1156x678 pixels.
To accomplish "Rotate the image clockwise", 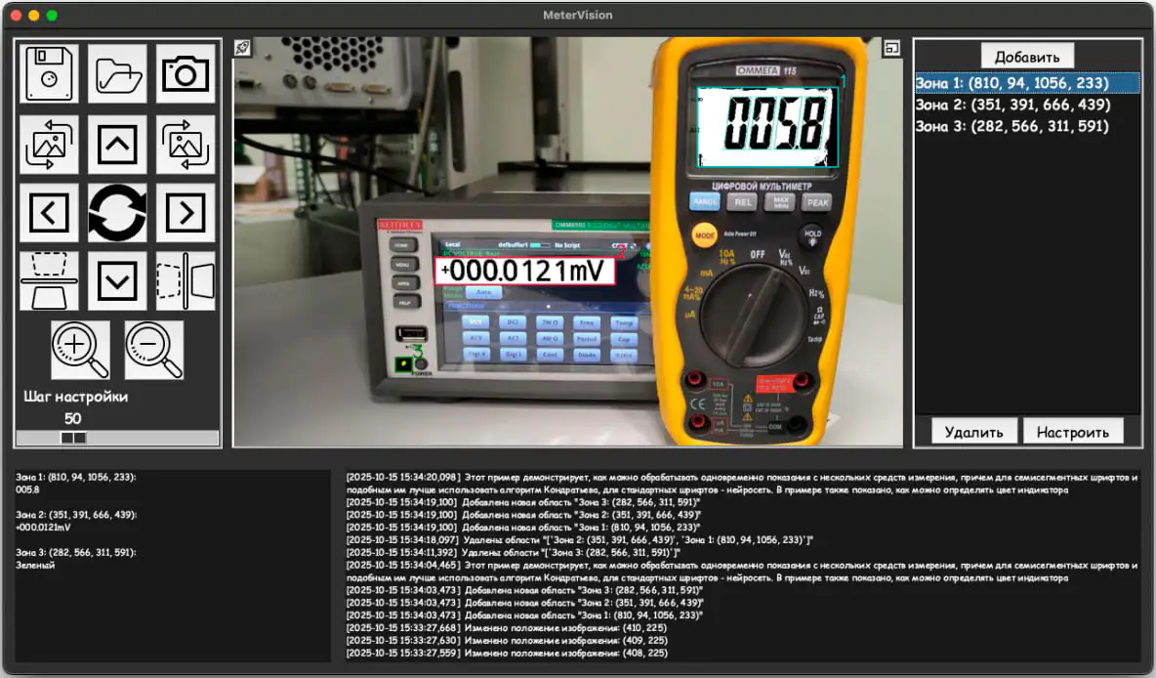I will coord(186,144).
